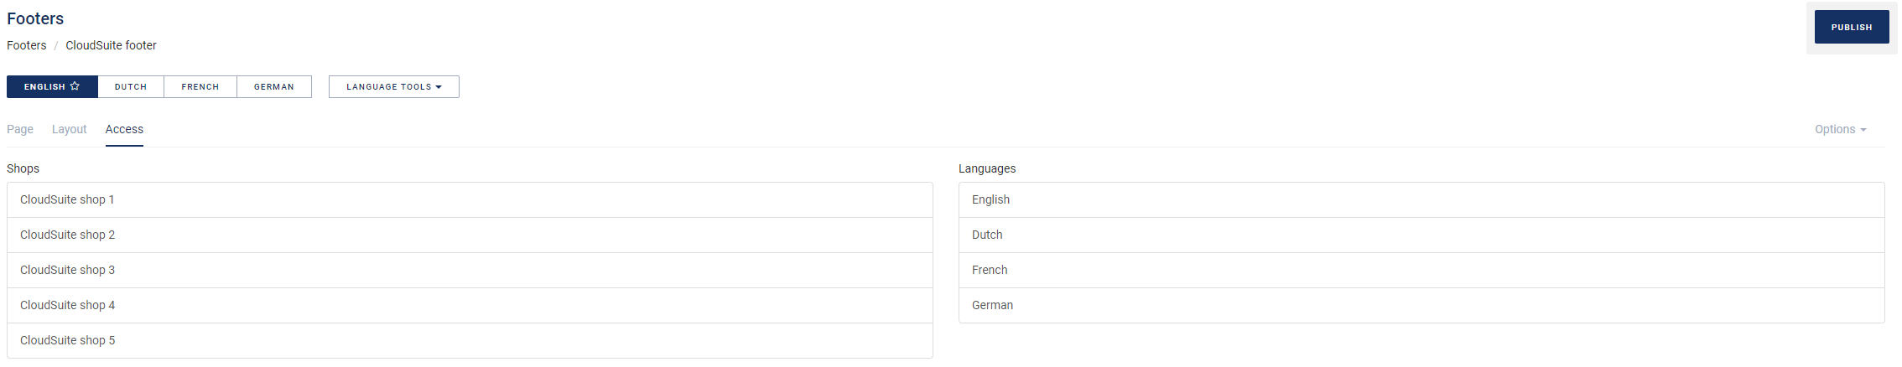This screenshot has width=1902, height=367.
Task: Select the Access tab
Action: pos(124,129)
